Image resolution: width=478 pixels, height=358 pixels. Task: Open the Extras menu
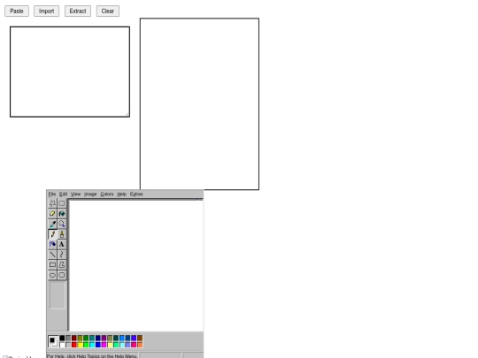(x=136, y=194)
